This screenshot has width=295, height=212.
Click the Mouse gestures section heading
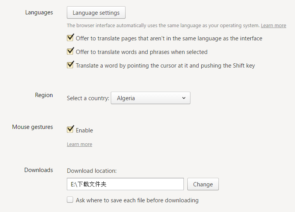pos(32,127)
